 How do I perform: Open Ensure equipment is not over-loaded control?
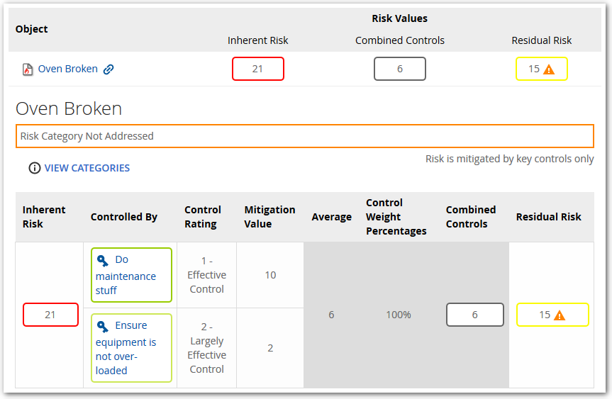tap(126, 349)
